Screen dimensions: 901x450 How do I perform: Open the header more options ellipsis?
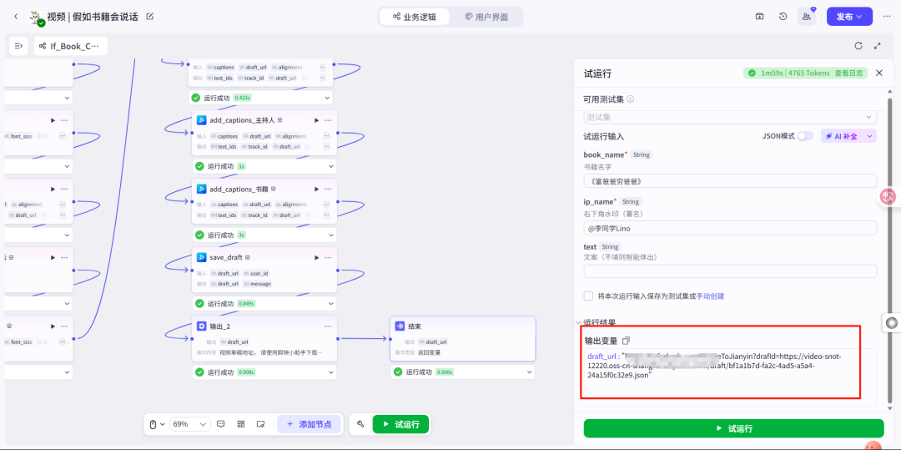[887, 17]
